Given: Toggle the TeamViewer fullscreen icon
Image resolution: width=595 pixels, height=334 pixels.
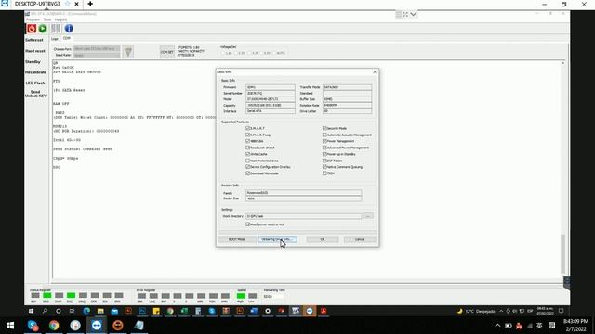Looking at the screenshot, I should [405, 15].
